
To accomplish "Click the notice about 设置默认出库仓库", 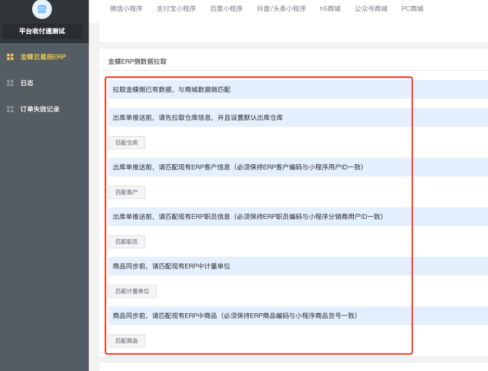I will click(298, 117).
